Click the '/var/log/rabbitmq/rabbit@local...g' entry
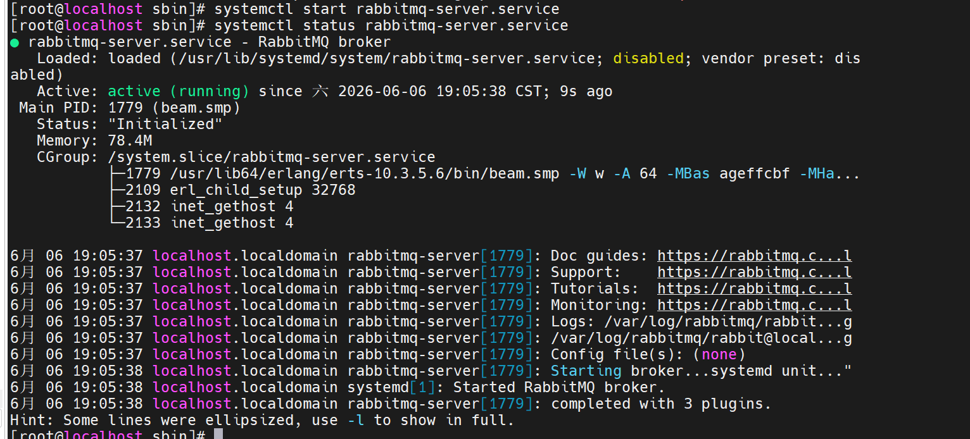The height and width of the screenshot is (439, 970). [x=701, y=338]
